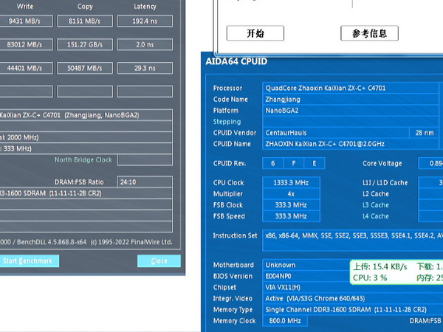Click the Memory Clock 800.0 MHz box
This screenshot has height=332, width=443.
[285, 321]
